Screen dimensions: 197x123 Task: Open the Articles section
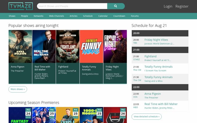74,16
